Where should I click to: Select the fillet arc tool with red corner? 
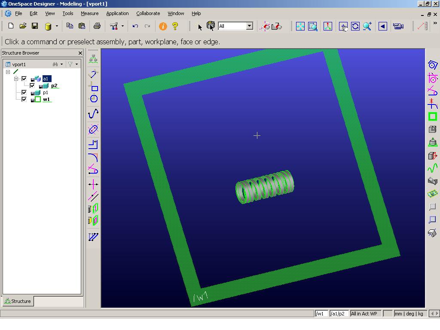[x=93, y=158]
